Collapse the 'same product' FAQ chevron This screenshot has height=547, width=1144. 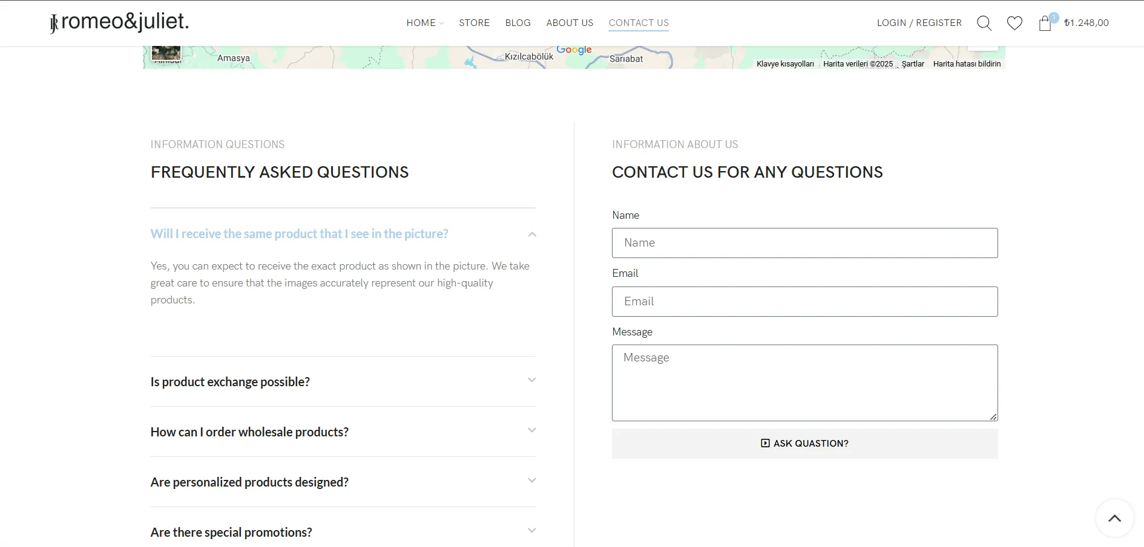point(532,234)
